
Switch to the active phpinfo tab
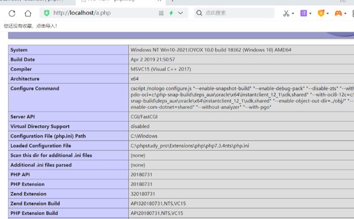coord(110,1)
